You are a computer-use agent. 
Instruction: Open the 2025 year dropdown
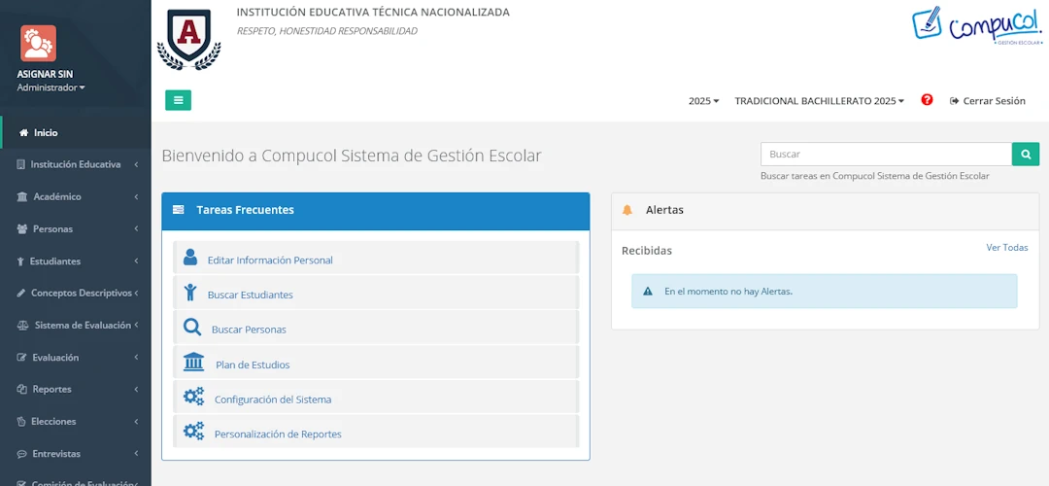click(704, 101)
